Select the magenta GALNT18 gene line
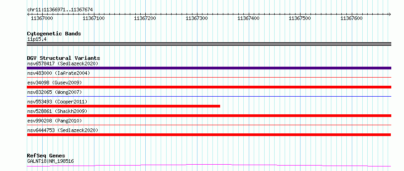Viewport: 404px width, 171px height. (x=209, y=165)
